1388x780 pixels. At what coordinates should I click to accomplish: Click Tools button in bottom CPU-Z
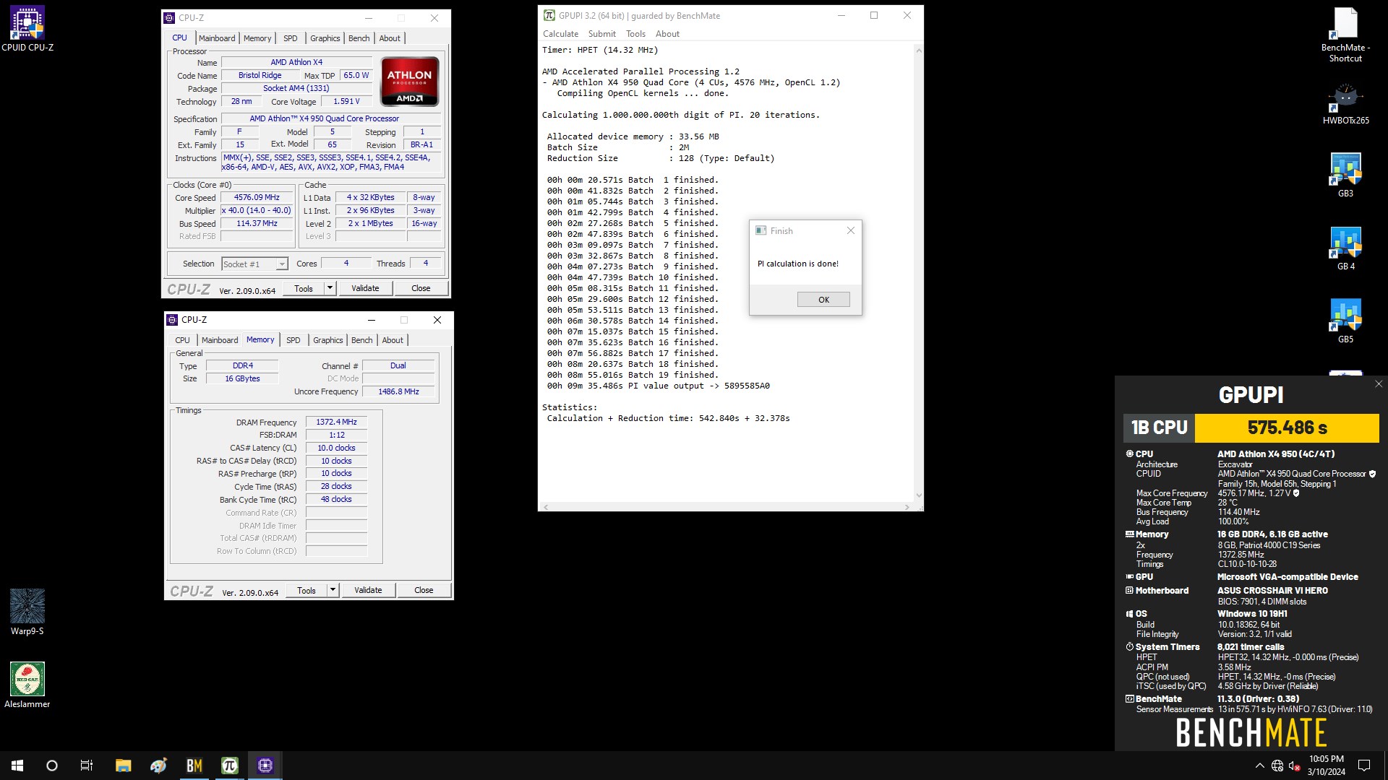(x=307, y=590)
